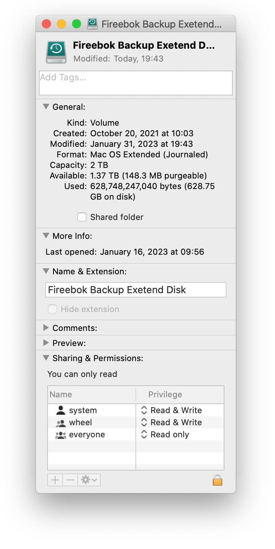Click the Add Tags field
This screenshot has height=549, width=275.
(136, 83)
